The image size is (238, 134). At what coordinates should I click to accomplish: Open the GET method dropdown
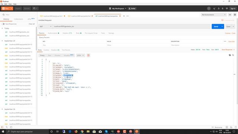[x=45, y=26]
